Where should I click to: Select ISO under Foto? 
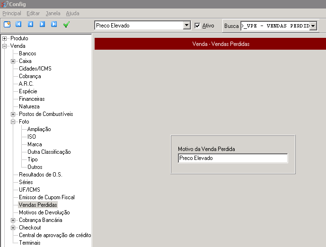coord(32,137)
